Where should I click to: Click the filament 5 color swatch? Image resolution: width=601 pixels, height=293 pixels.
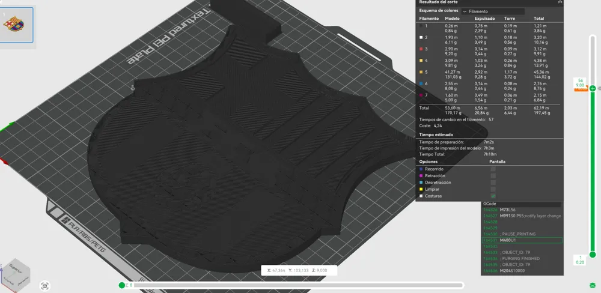(x=421, y=72)
